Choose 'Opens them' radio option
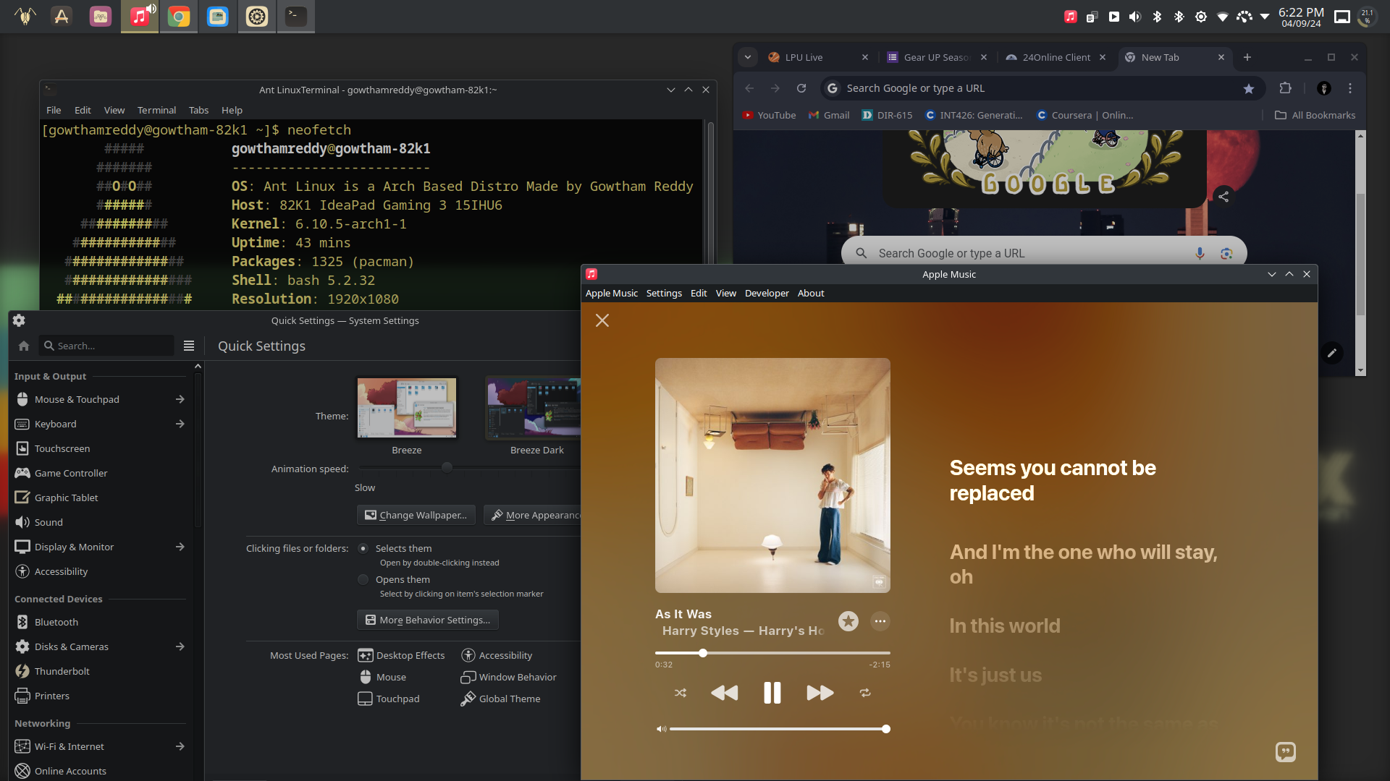 click(x=363, y=579)
